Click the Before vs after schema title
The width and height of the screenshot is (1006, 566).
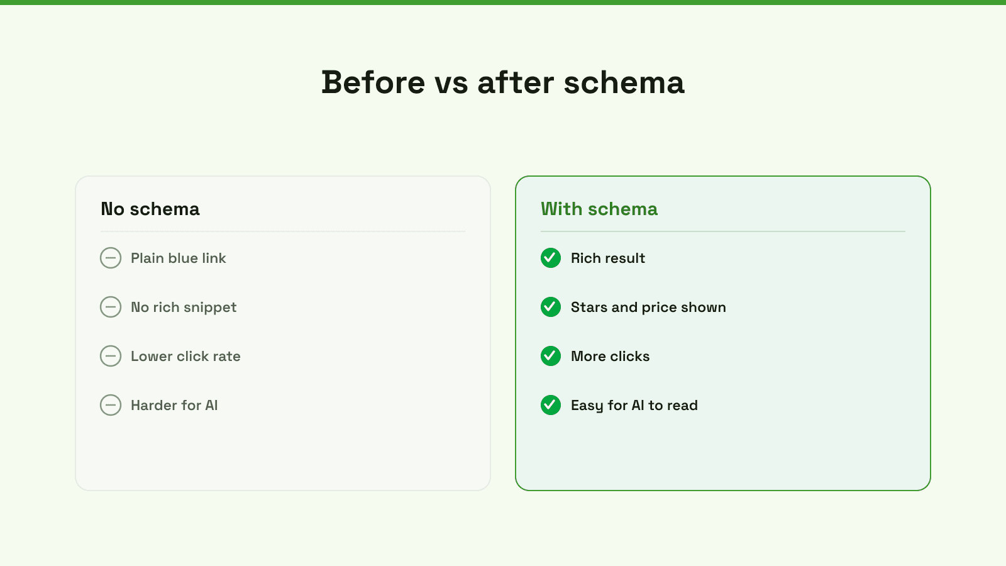pos(503,82)
